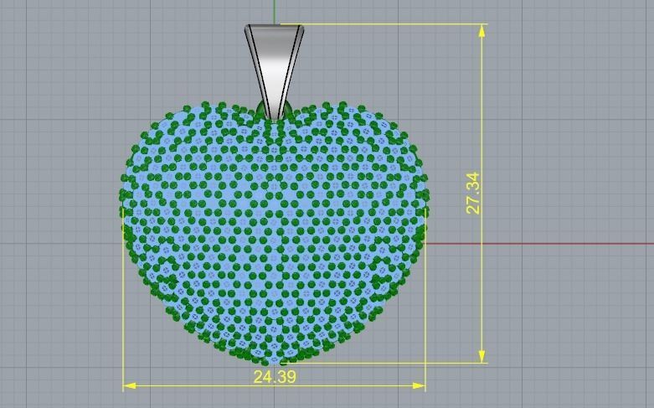Viewport: 654px width, 408px height.
Task: Select the 24.39 width dimension text
Action: (x=275, y=377)
